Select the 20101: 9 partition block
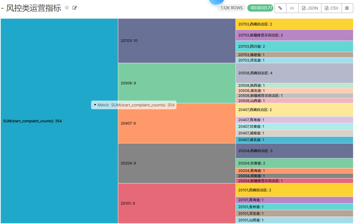The width and height of the screenshot is (357, 224). tap(177, 203)
